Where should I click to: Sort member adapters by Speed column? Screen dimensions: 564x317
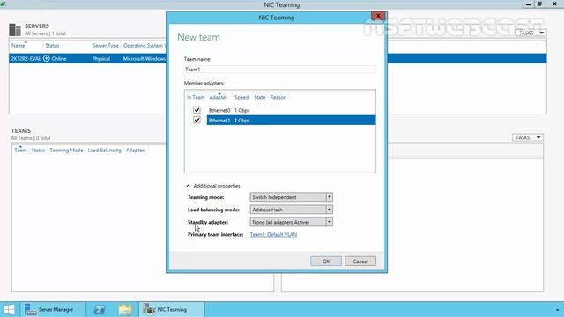point(241,98)
